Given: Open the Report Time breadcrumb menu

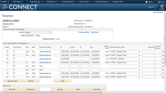Looking at the screenshot, I should pos(85,2).
